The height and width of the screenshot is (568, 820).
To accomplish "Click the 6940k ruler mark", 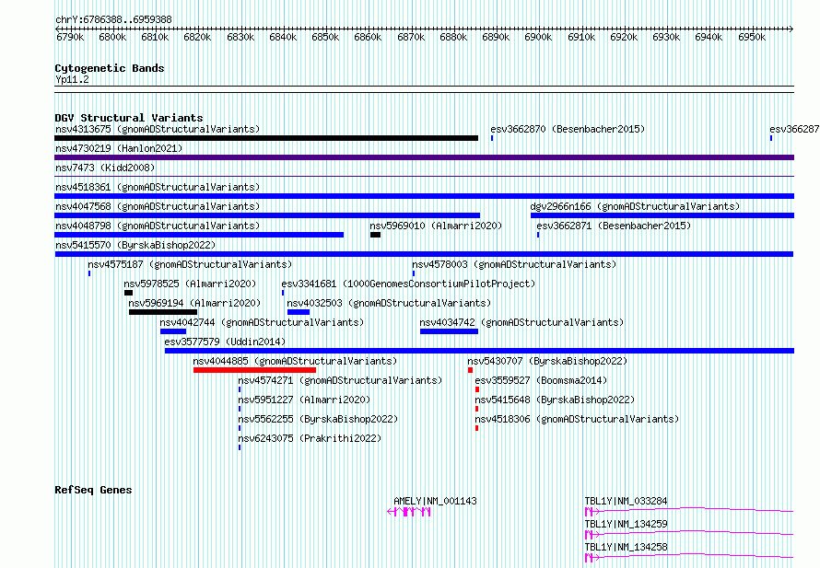I will click(709, 37).
